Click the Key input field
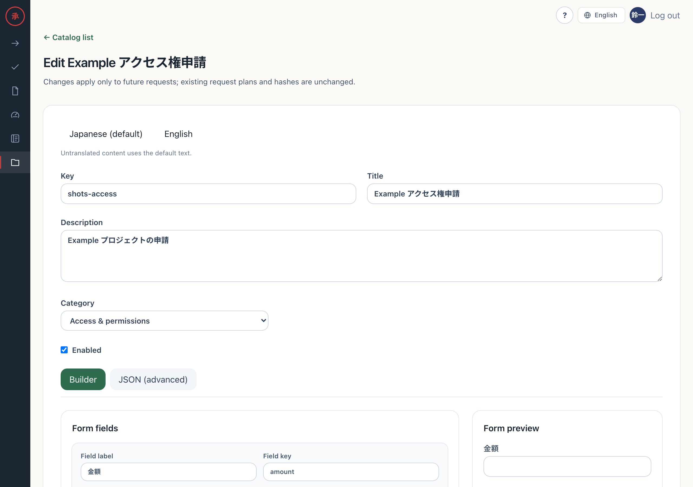Viewport: 693px width, 487px height. [x=208, y=194]
